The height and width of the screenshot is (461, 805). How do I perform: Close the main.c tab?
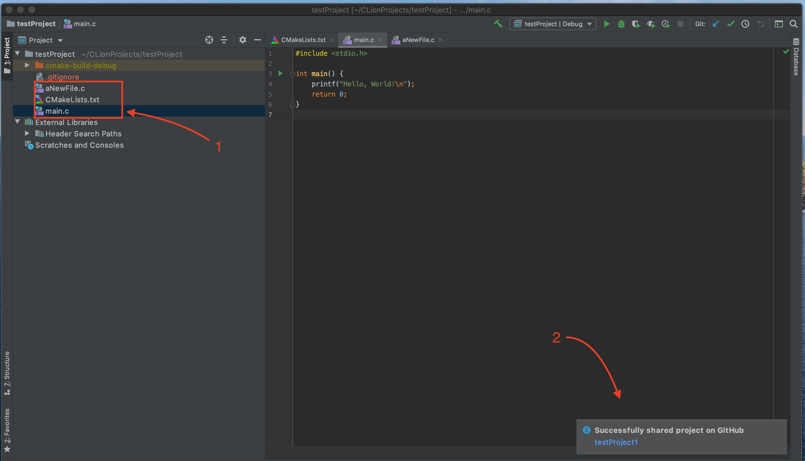tap(380, 40)
